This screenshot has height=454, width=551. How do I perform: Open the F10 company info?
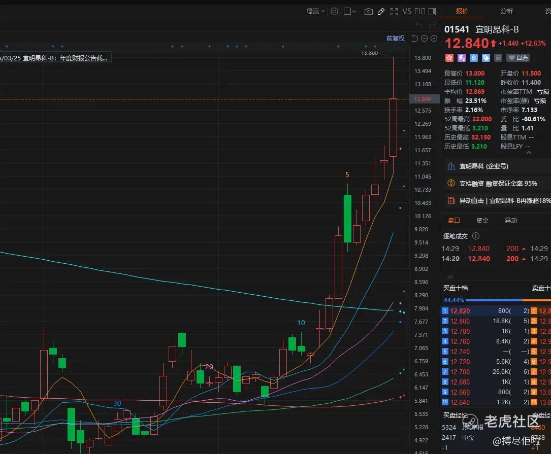419,12
